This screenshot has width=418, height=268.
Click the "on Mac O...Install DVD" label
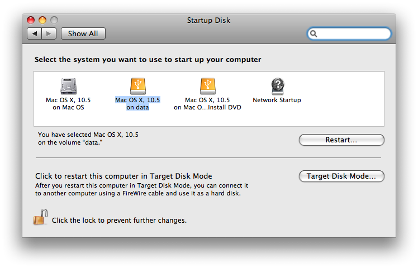(x=207, y=107)
